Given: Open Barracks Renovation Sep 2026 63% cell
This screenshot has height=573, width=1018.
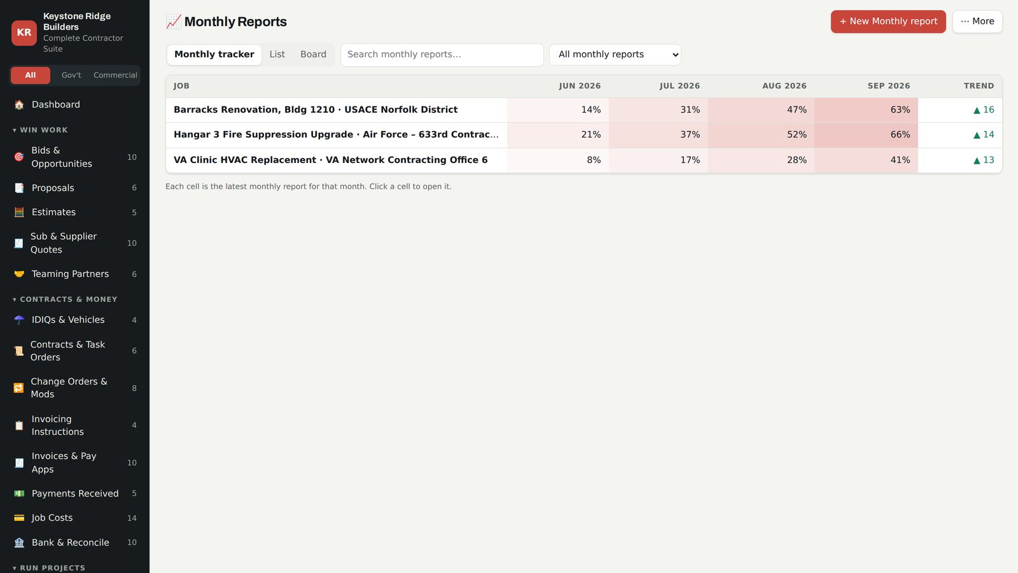Looking at the screenshot, I should click(x=866, y=110).
